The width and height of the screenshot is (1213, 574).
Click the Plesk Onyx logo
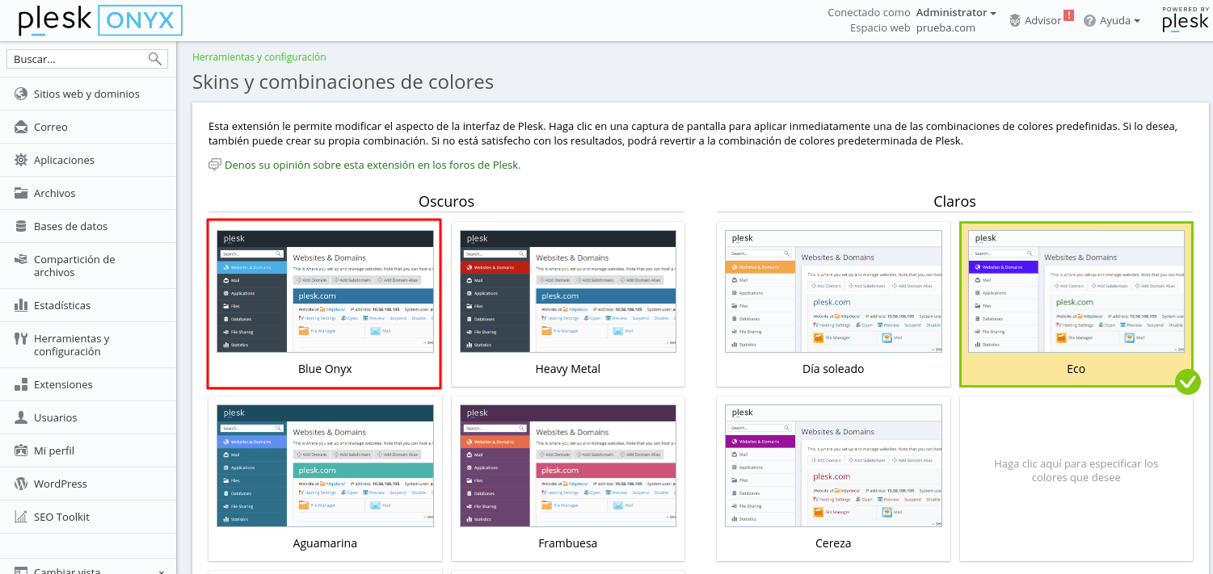(x=100, y=20)
